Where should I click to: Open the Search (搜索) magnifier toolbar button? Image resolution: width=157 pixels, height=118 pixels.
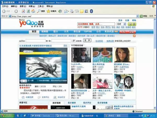click(41, 11)
